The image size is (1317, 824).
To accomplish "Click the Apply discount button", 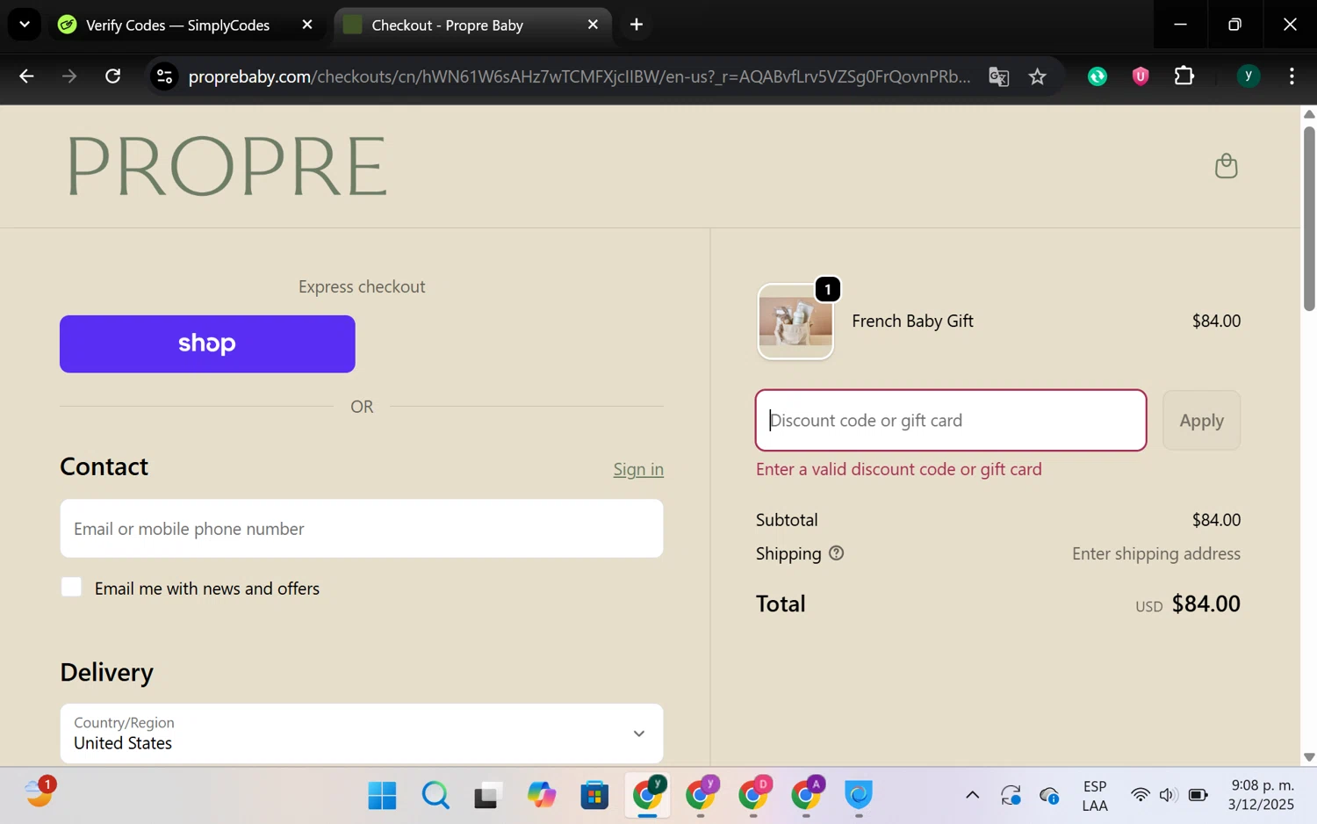I will (1201, 420).
